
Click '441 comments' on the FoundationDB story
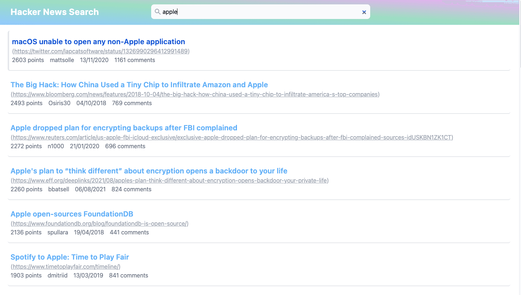[x=129, y=232]
